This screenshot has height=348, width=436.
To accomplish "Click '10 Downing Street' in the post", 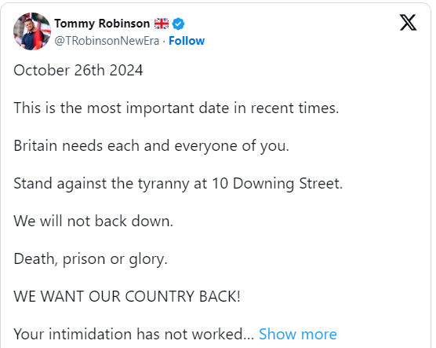I will (278, 184).
